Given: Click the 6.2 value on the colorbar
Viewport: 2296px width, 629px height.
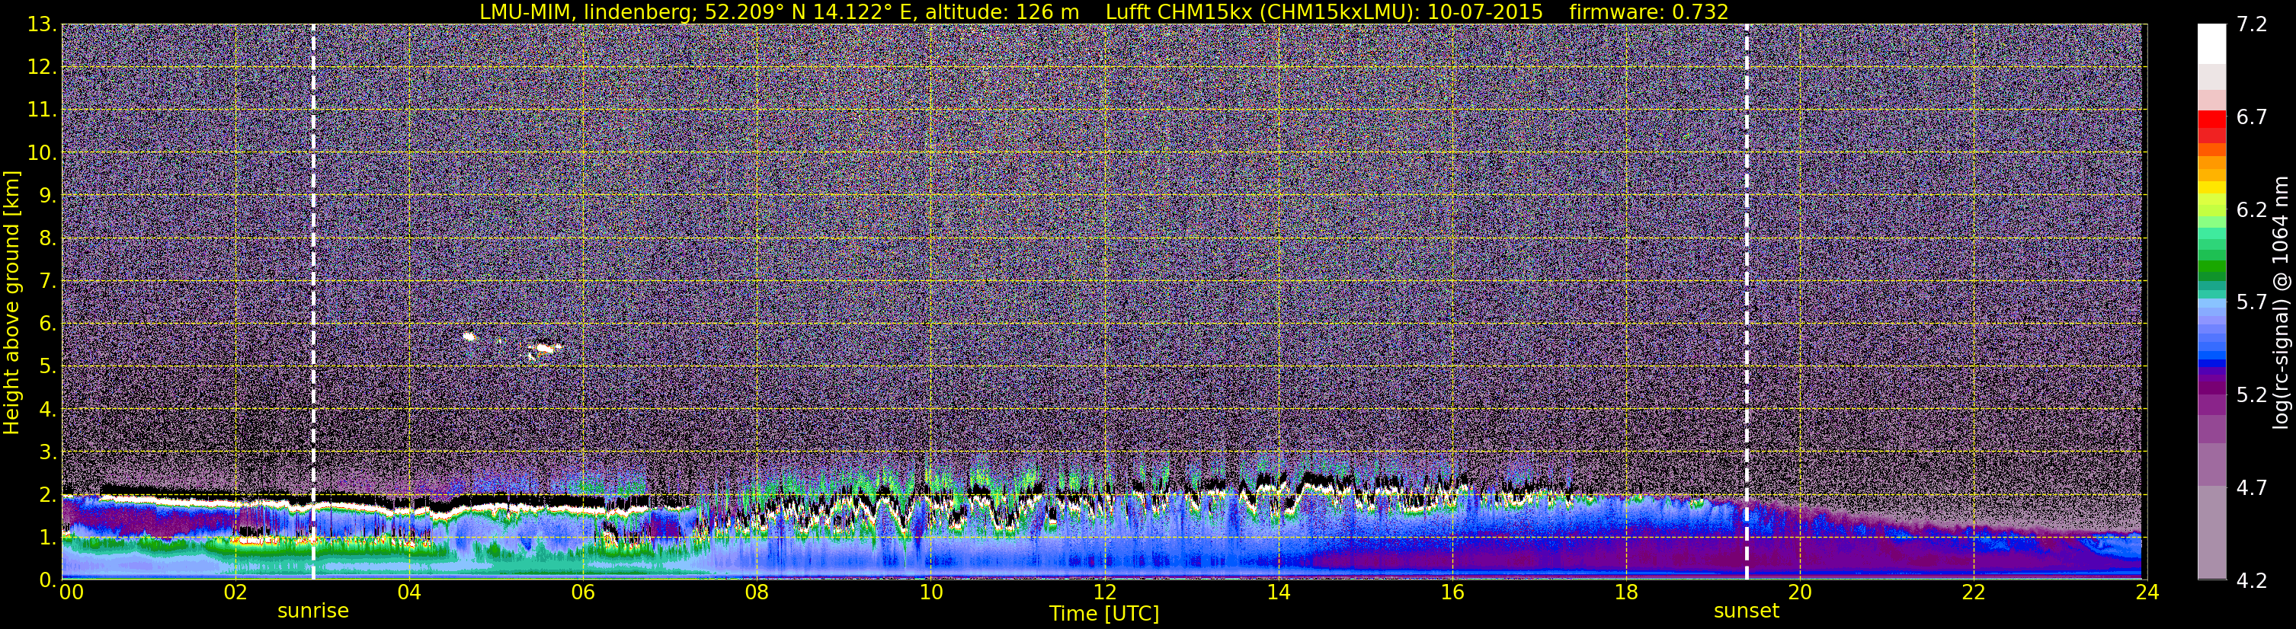Looking at the screenshot, I should [x=2252, y=209].
